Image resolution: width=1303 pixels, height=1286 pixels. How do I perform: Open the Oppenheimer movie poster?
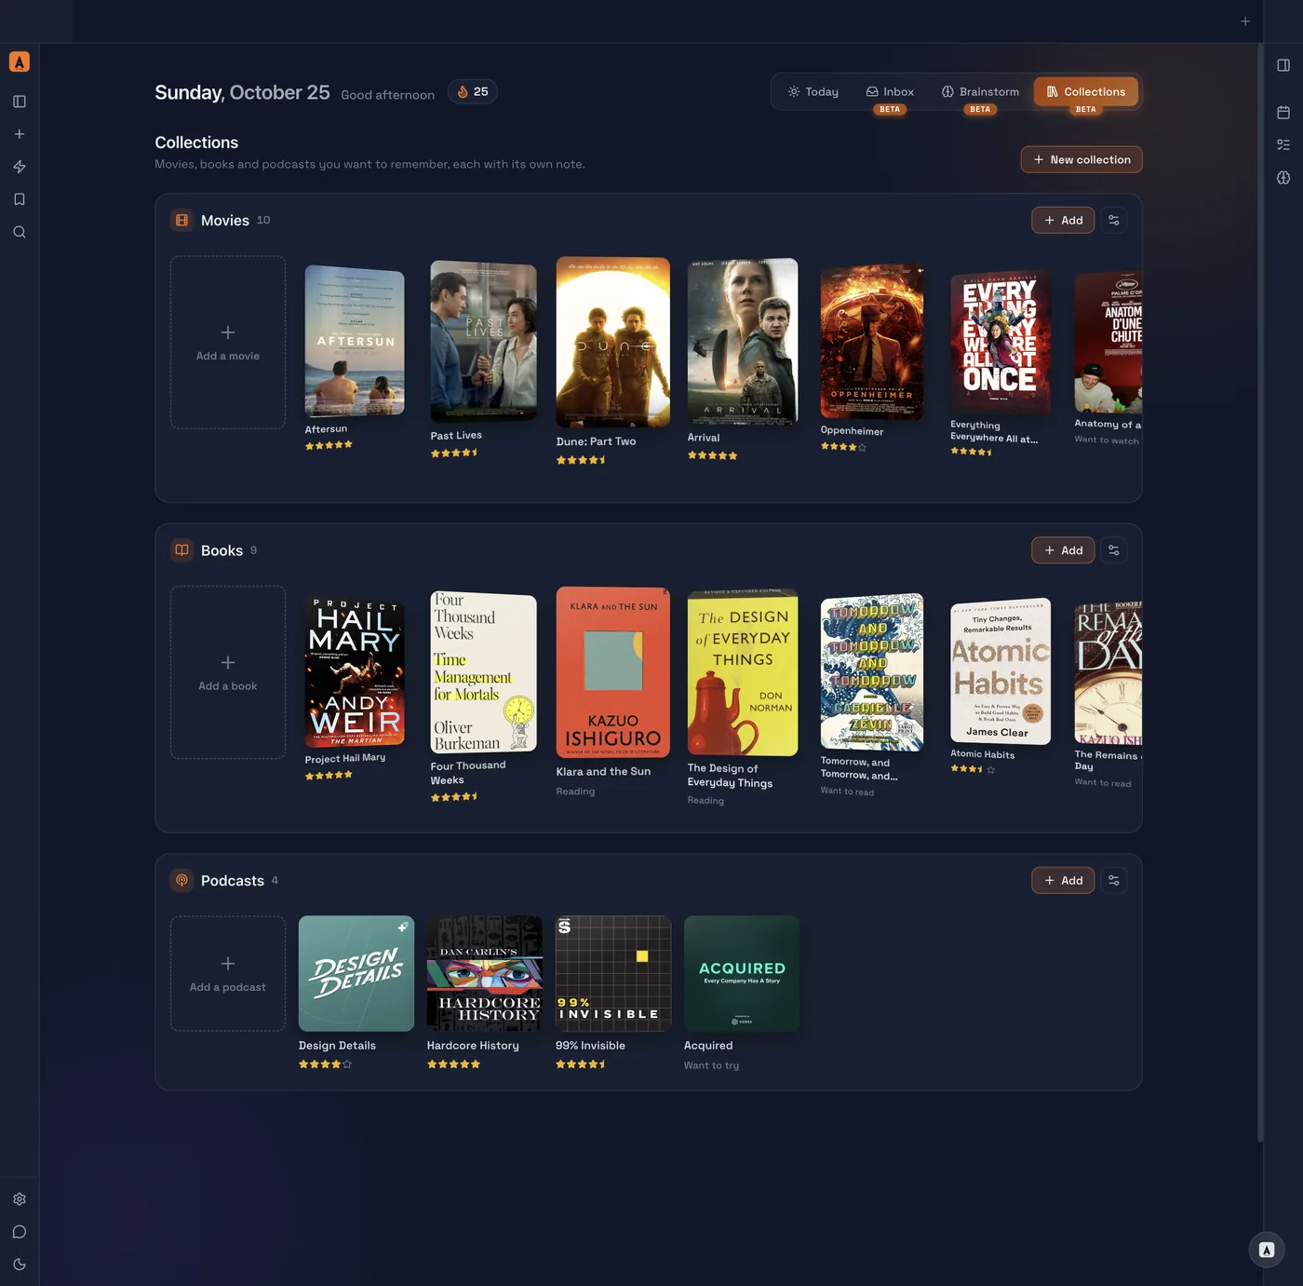tap(872, 342)
